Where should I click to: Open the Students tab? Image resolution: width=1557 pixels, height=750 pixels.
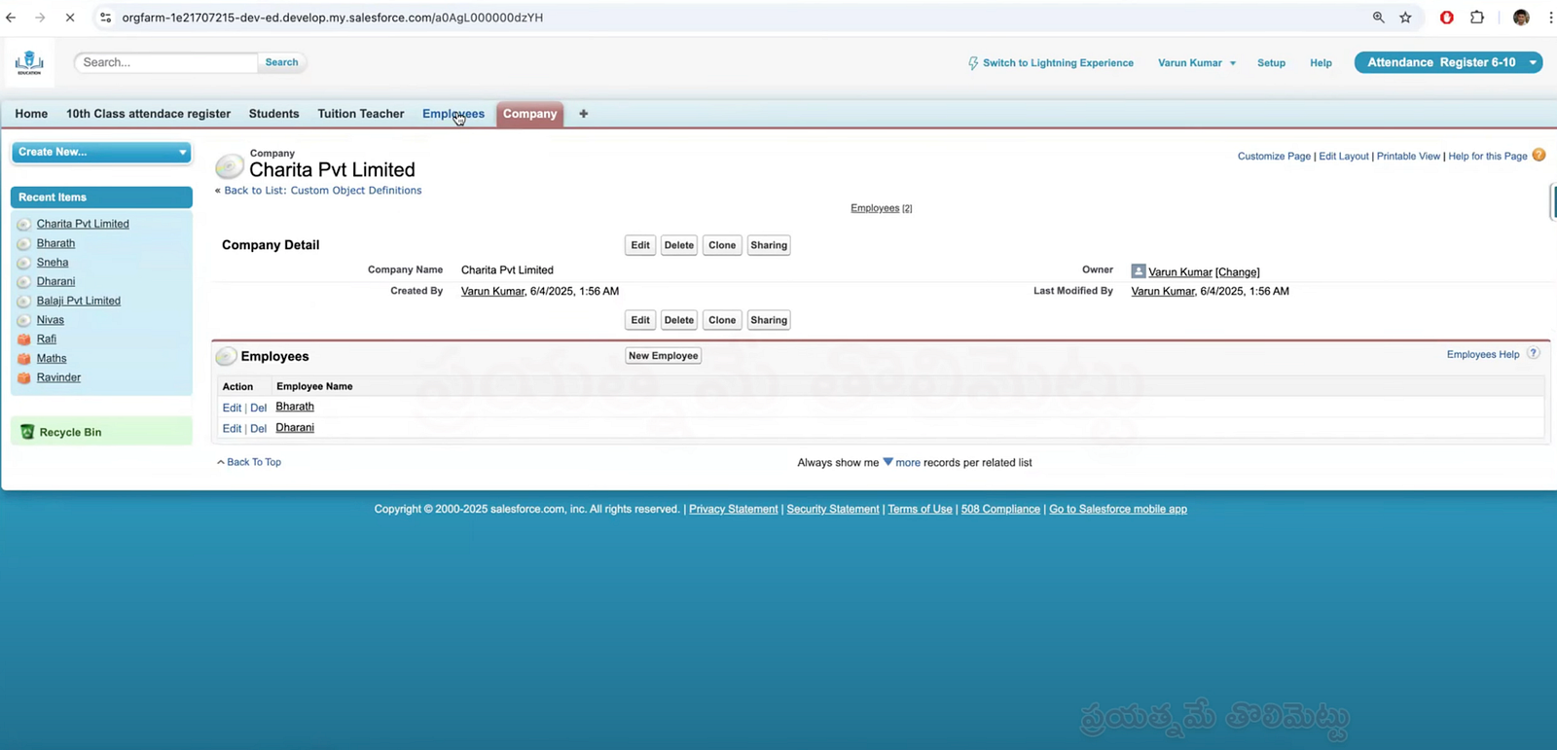[x=273, y=114]
